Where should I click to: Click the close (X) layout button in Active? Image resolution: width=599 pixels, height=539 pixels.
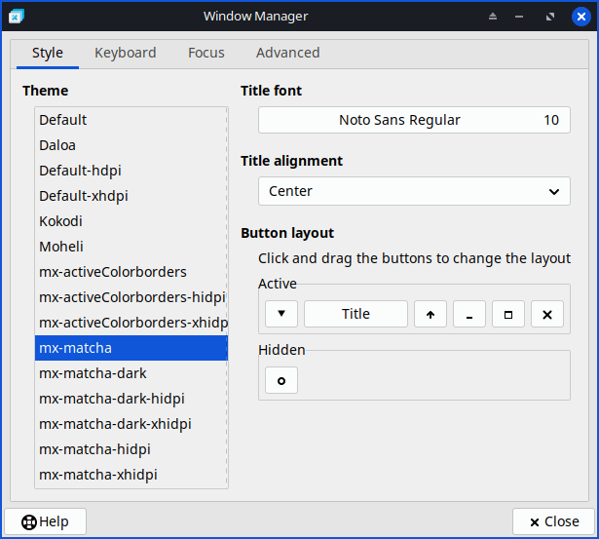[x=547, y=314]
